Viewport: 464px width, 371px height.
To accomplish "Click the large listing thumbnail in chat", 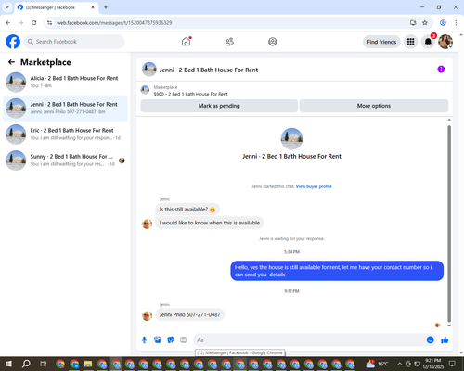I will tap(291, 138).
